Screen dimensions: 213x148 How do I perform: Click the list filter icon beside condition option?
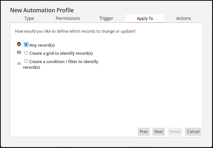pos(19,63)
